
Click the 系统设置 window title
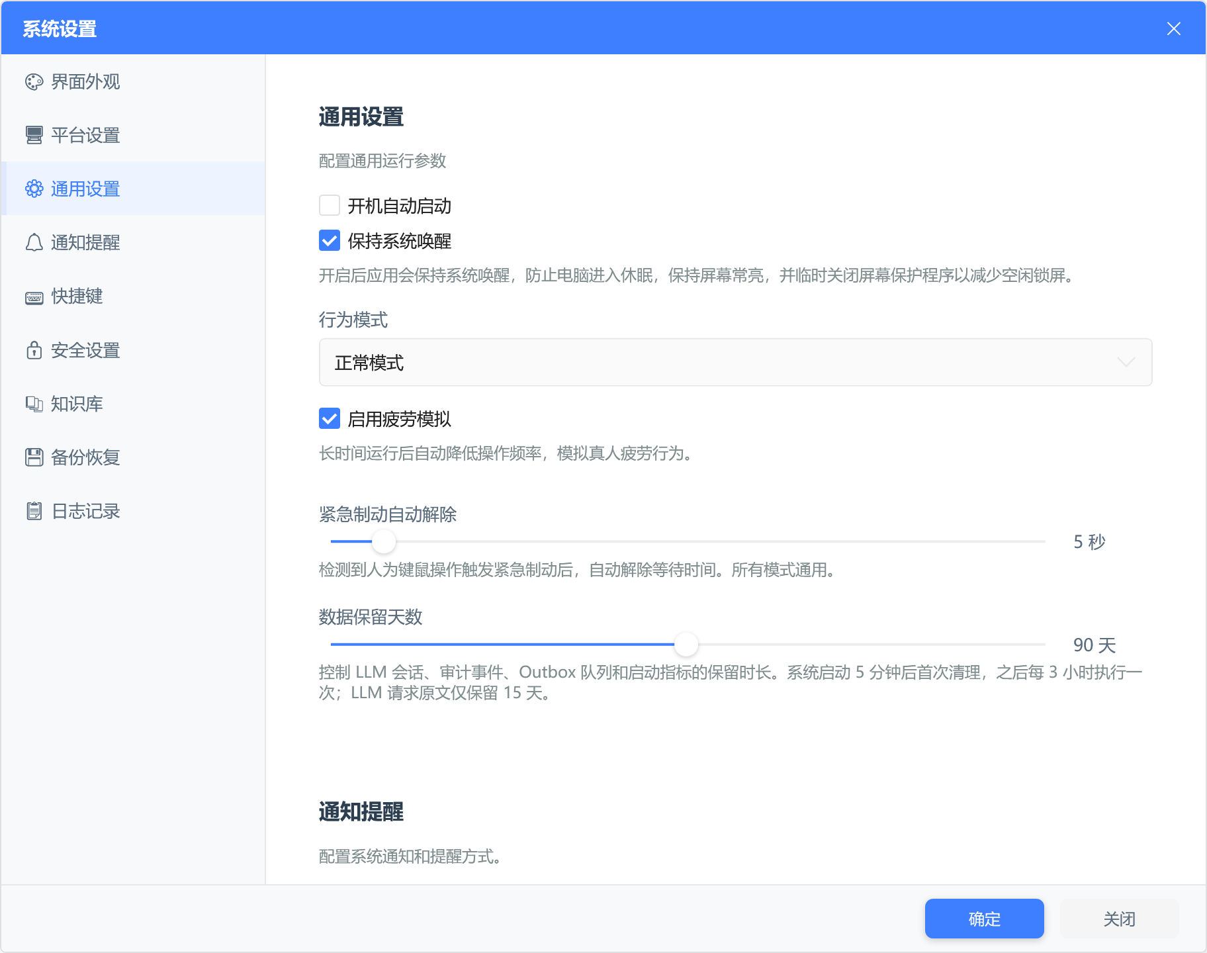pyautogui.click(x=60, y=29)
